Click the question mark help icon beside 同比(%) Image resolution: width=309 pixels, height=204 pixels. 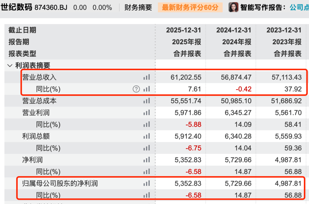[x=136, y=89]
